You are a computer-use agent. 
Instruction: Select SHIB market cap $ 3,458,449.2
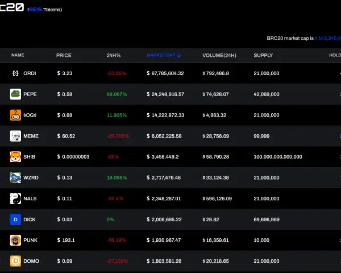163,157
